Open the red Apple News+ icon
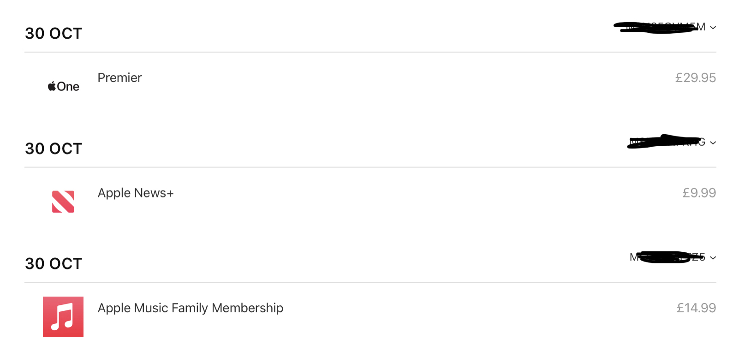The image size is (745, 363). [63, 202]
